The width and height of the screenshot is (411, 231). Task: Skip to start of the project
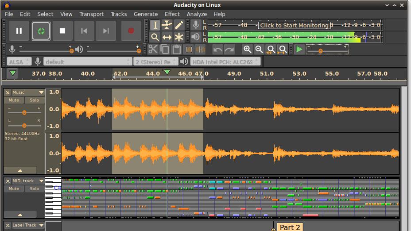[x=84, y=31]
